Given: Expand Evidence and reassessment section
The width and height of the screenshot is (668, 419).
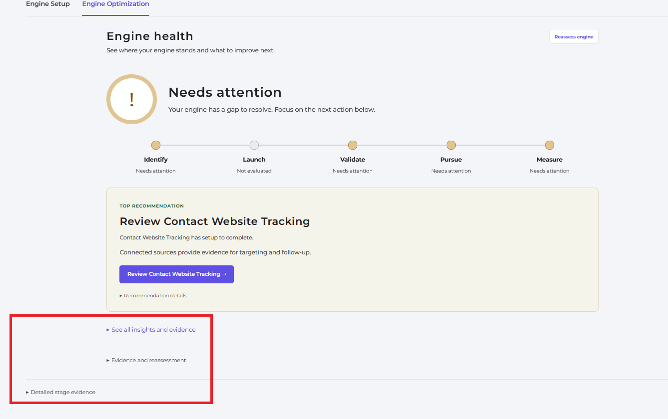Looking at the screenshot, I should coord(146,360).
